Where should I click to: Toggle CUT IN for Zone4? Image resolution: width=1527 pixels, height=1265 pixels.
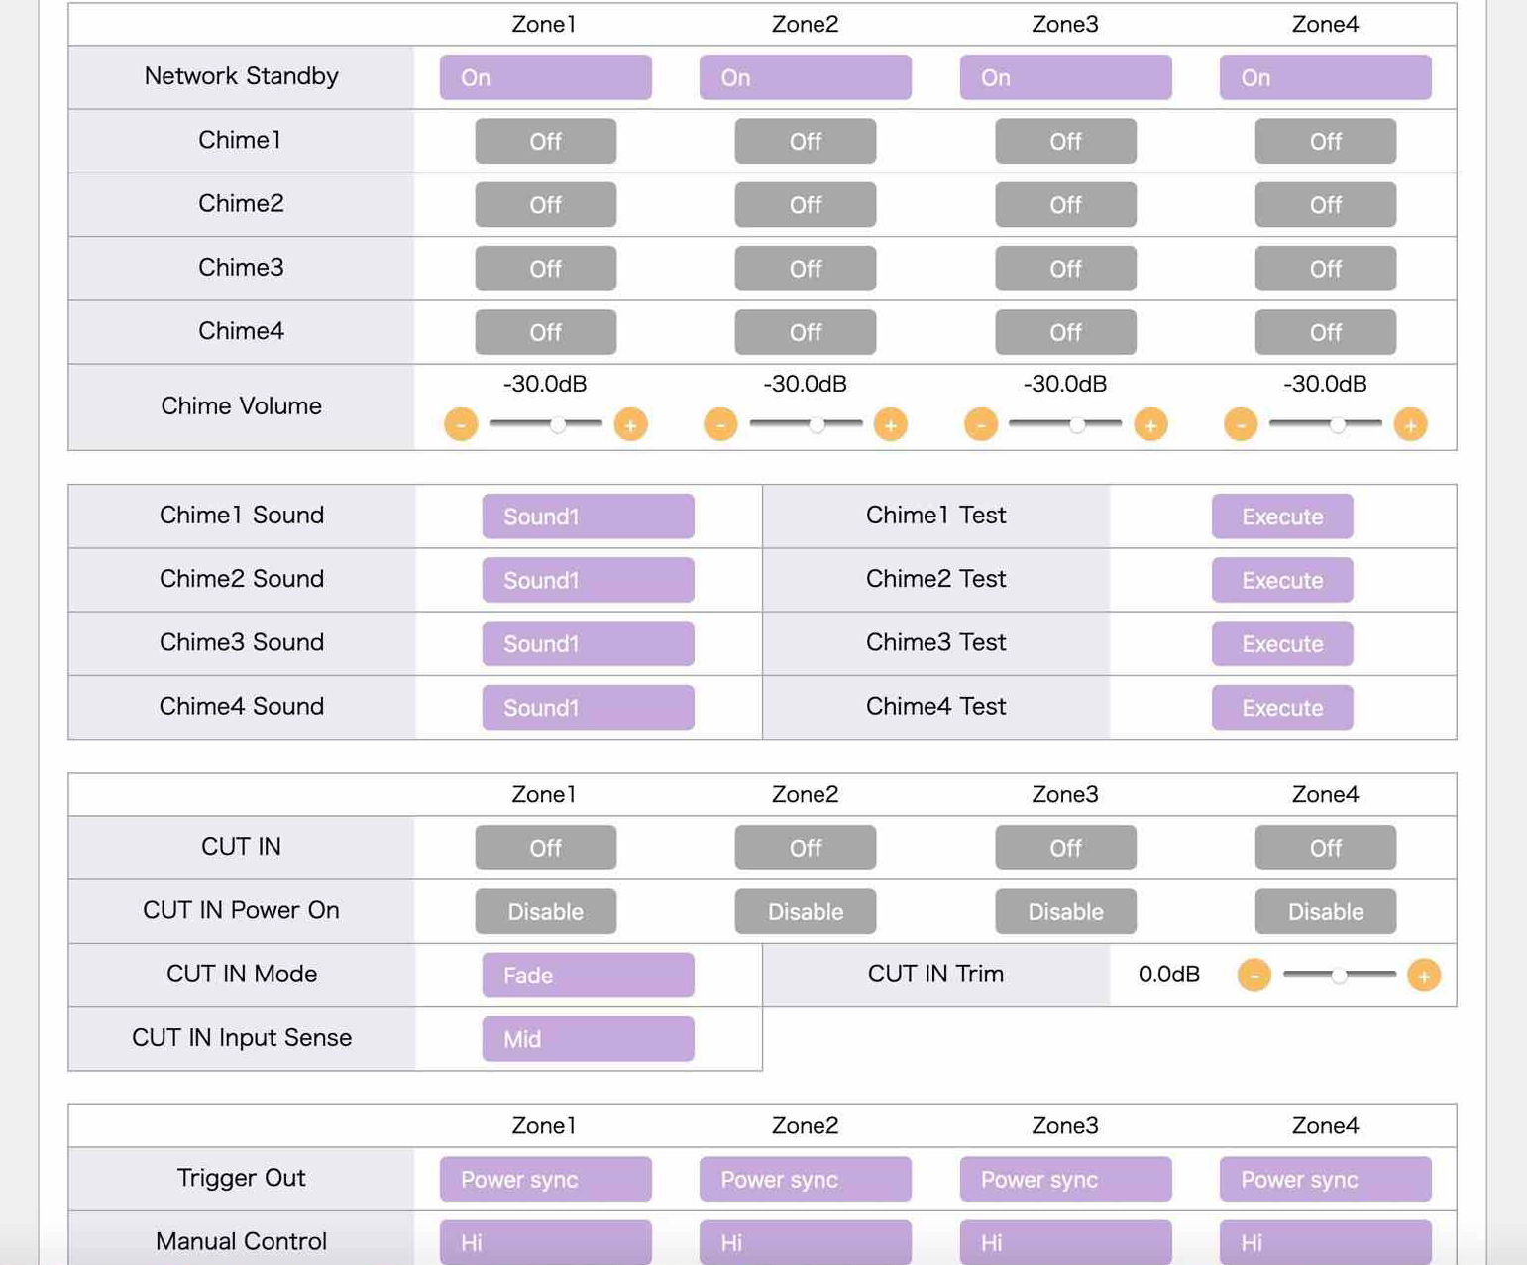1326,848
